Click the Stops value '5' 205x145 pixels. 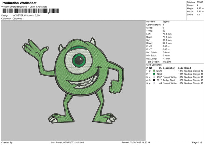click(x=163, y=28)
